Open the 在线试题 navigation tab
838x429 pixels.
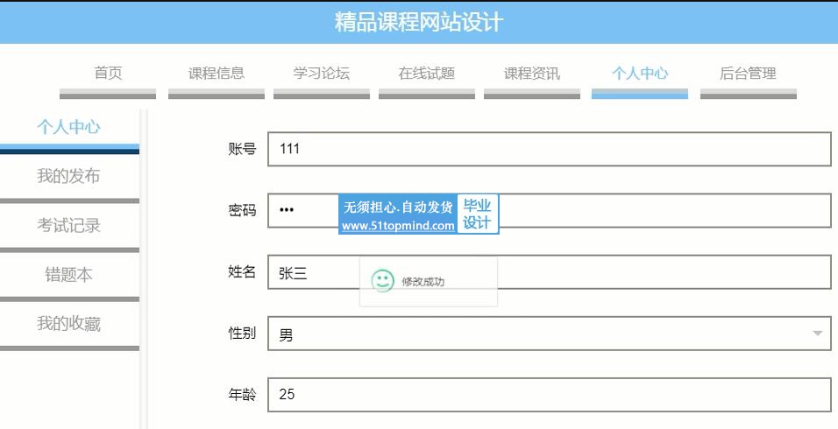(x=427, y=74)
